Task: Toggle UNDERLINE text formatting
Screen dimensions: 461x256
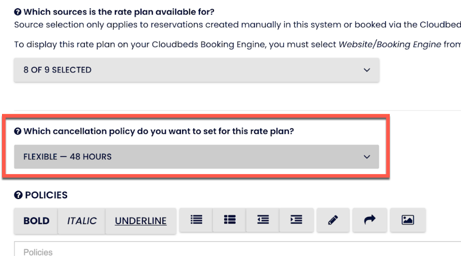Action: [141, 221]
